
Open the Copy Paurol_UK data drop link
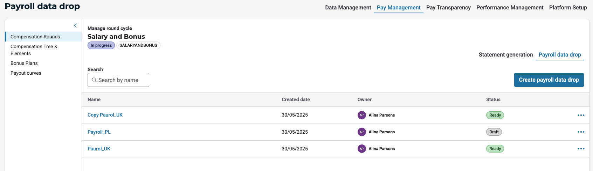pos(105,115)
